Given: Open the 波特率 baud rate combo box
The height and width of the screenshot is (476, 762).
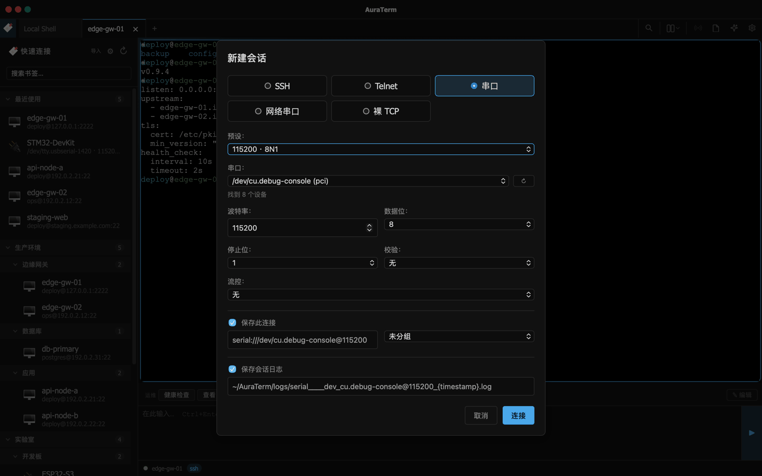Looking at the screenshot, I should [x=302, y=227].
